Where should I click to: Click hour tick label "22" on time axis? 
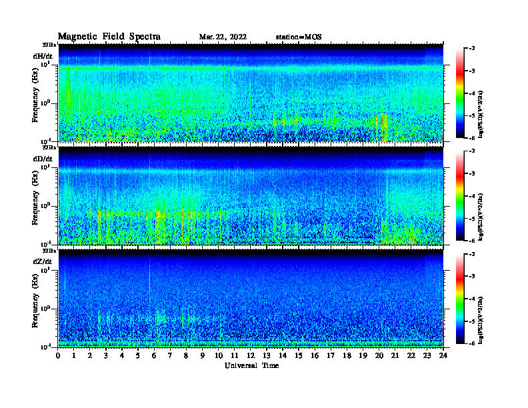411,355
